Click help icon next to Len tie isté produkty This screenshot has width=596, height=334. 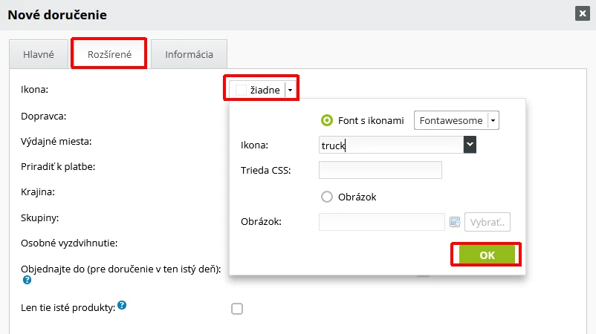click(121, 305)
